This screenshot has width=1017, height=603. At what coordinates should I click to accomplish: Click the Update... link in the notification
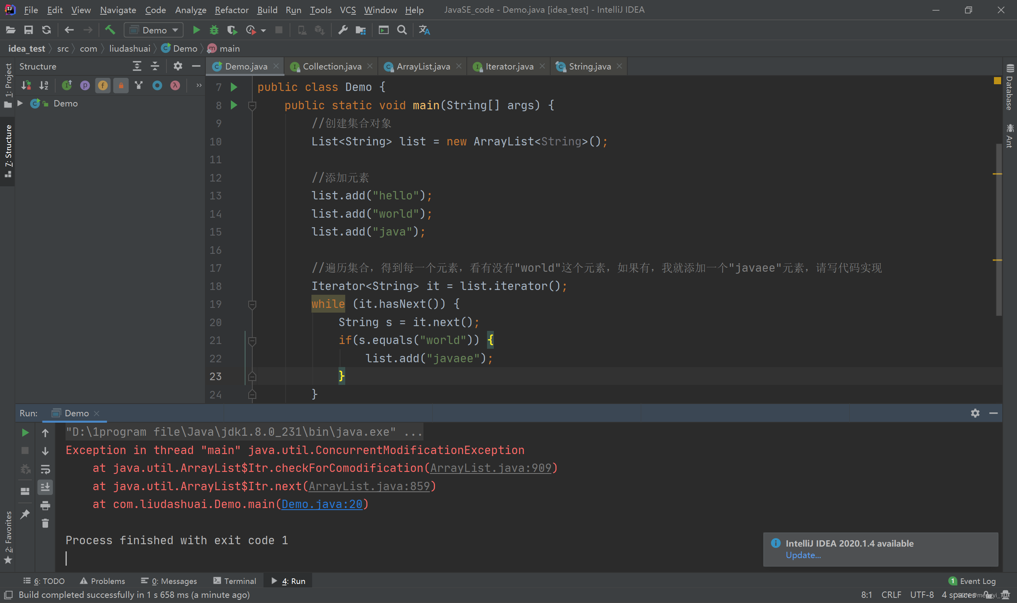tap(803, 555)
